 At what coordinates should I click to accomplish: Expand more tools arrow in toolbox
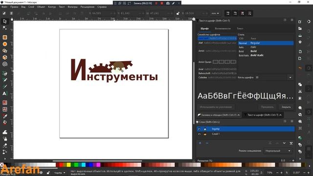5,158
